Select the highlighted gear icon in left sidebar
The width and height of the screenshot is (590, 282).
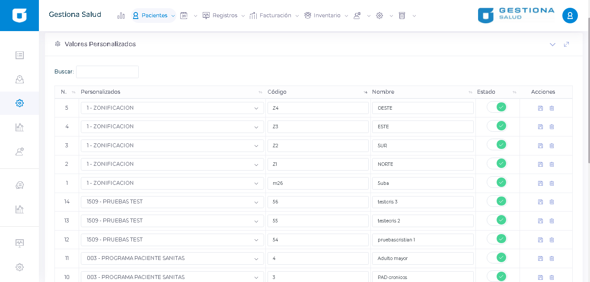tap(19, 103)
